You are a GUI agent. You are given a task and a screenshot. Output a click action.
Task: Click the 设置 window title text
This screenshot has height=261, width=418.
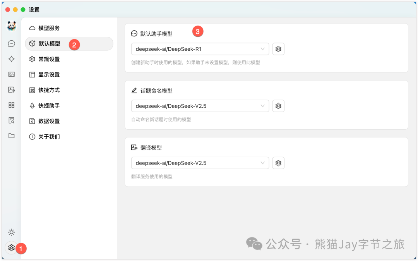click(34, 10)
